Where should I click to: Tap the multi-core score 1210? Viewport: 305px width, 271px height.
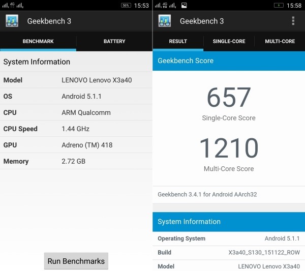pyautogui.click(x=229, y=147)
